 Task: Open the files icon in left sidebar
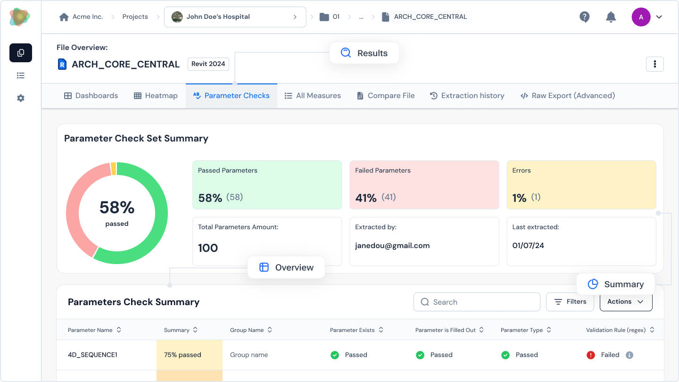tap(21, 53)
